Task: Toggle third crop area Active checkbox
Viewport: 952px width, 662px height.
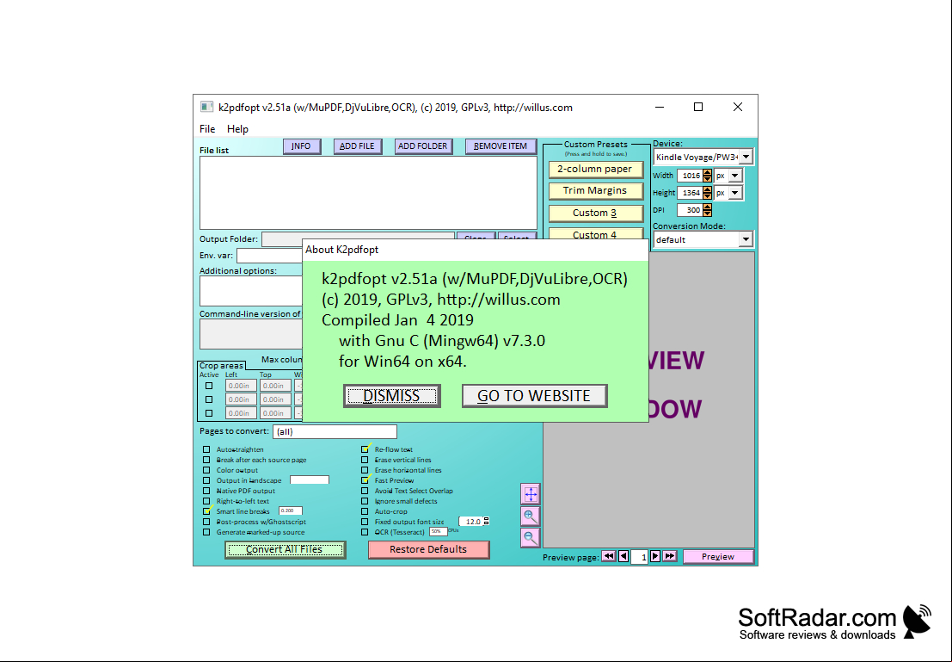Action: (209, 413)
